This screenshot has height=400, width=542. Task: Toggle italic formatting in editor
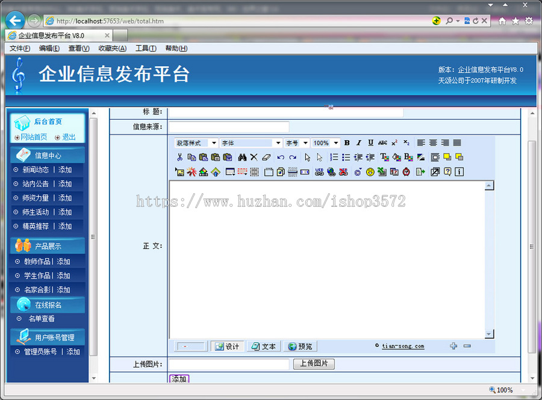click(359, 143)
